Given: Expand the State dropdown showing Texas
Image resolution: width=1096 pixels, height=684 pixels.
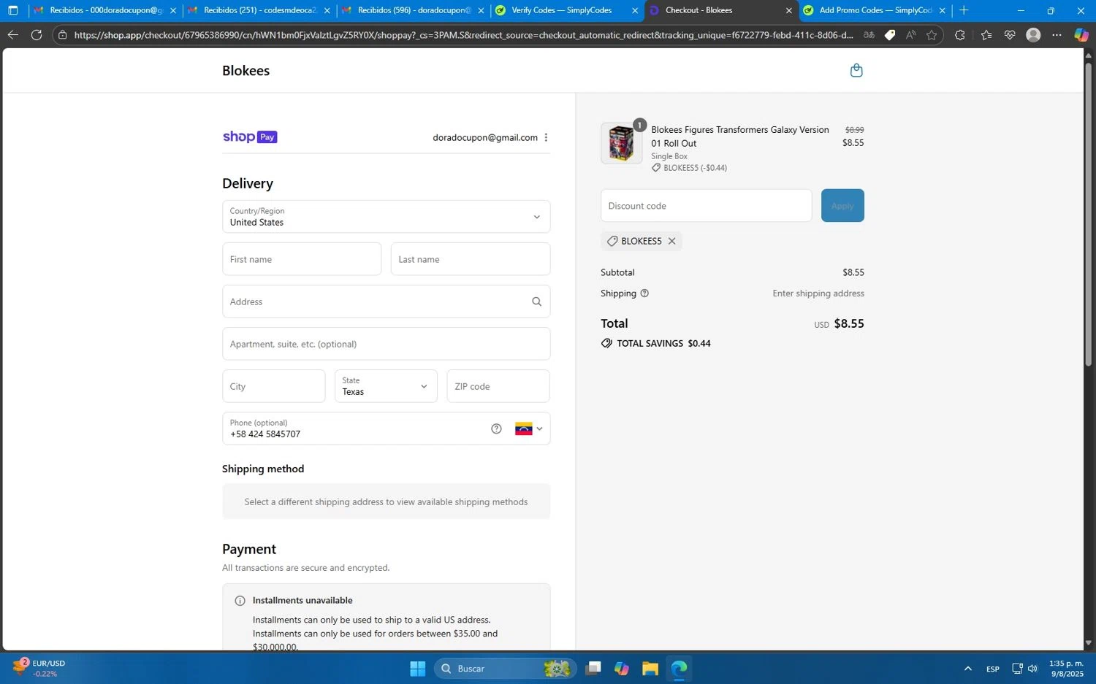Looking at the screenshot, I should pyautogui.click(x=386, y=386).
